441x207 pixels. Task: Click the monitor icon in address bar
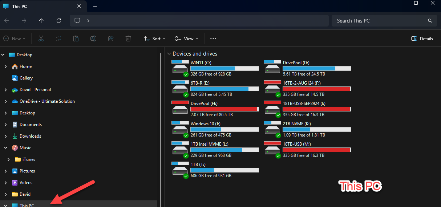click(77, 21)
